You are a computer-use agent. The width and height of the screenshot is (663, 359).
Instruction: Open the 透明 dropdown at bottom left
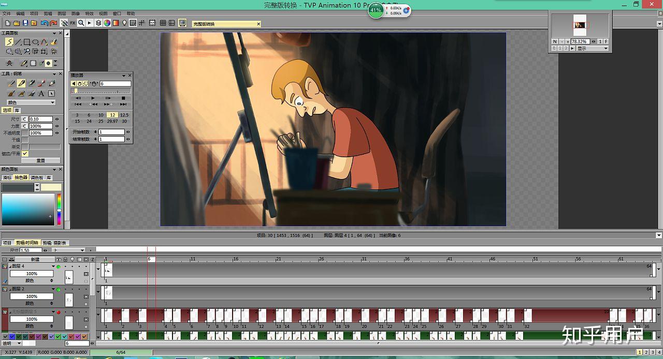point(11,343)
